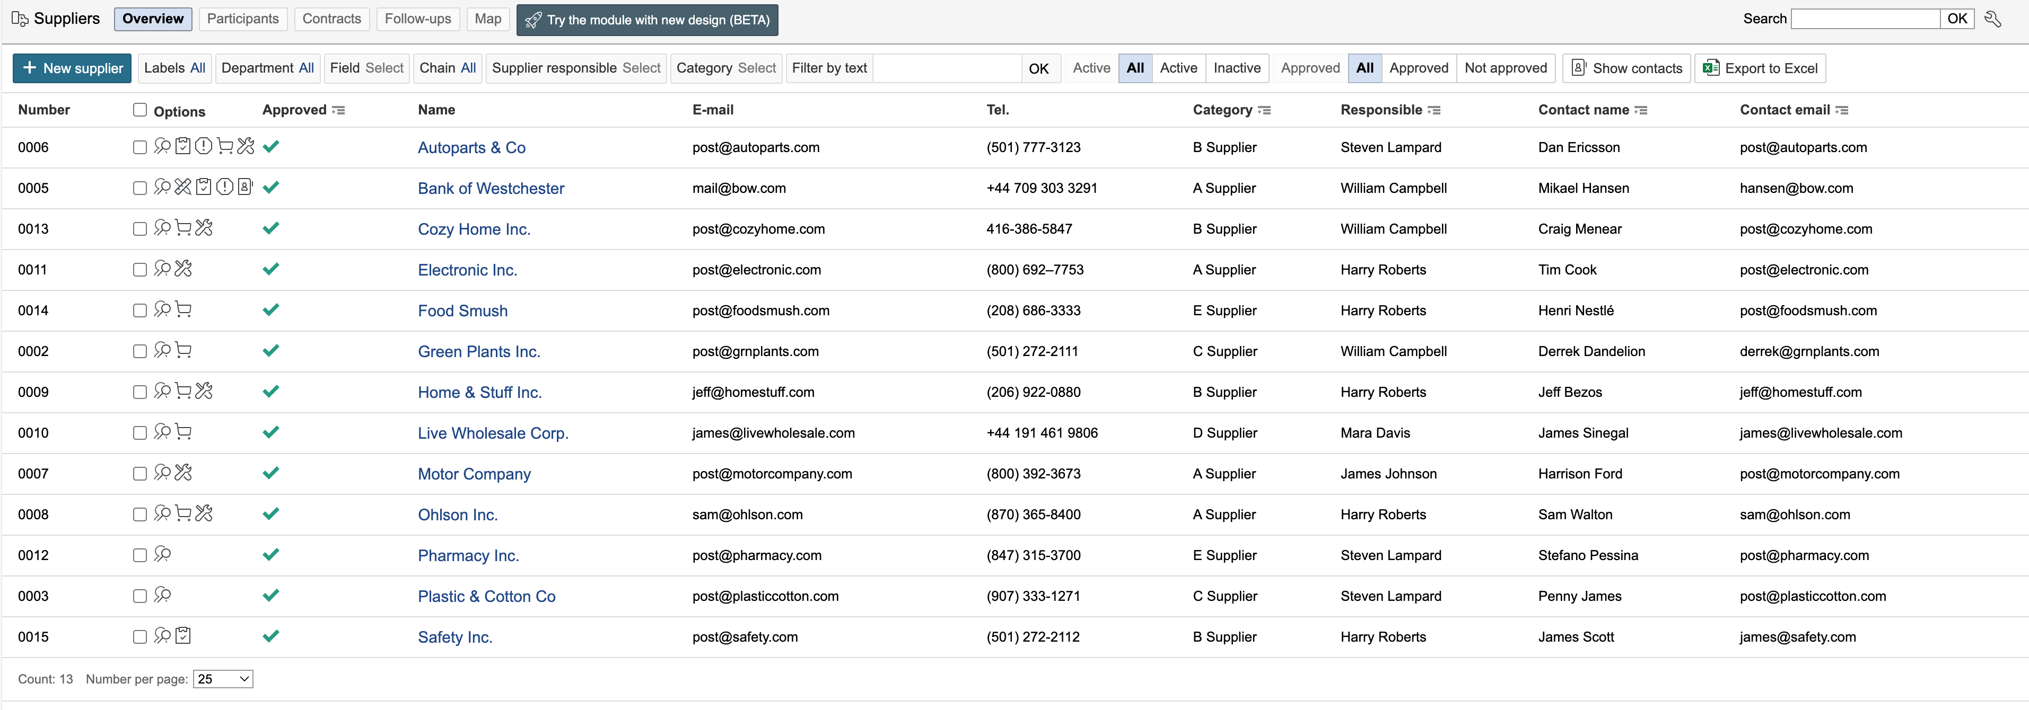Select checkbox for Safety Inc. row

tap(139, 637)
